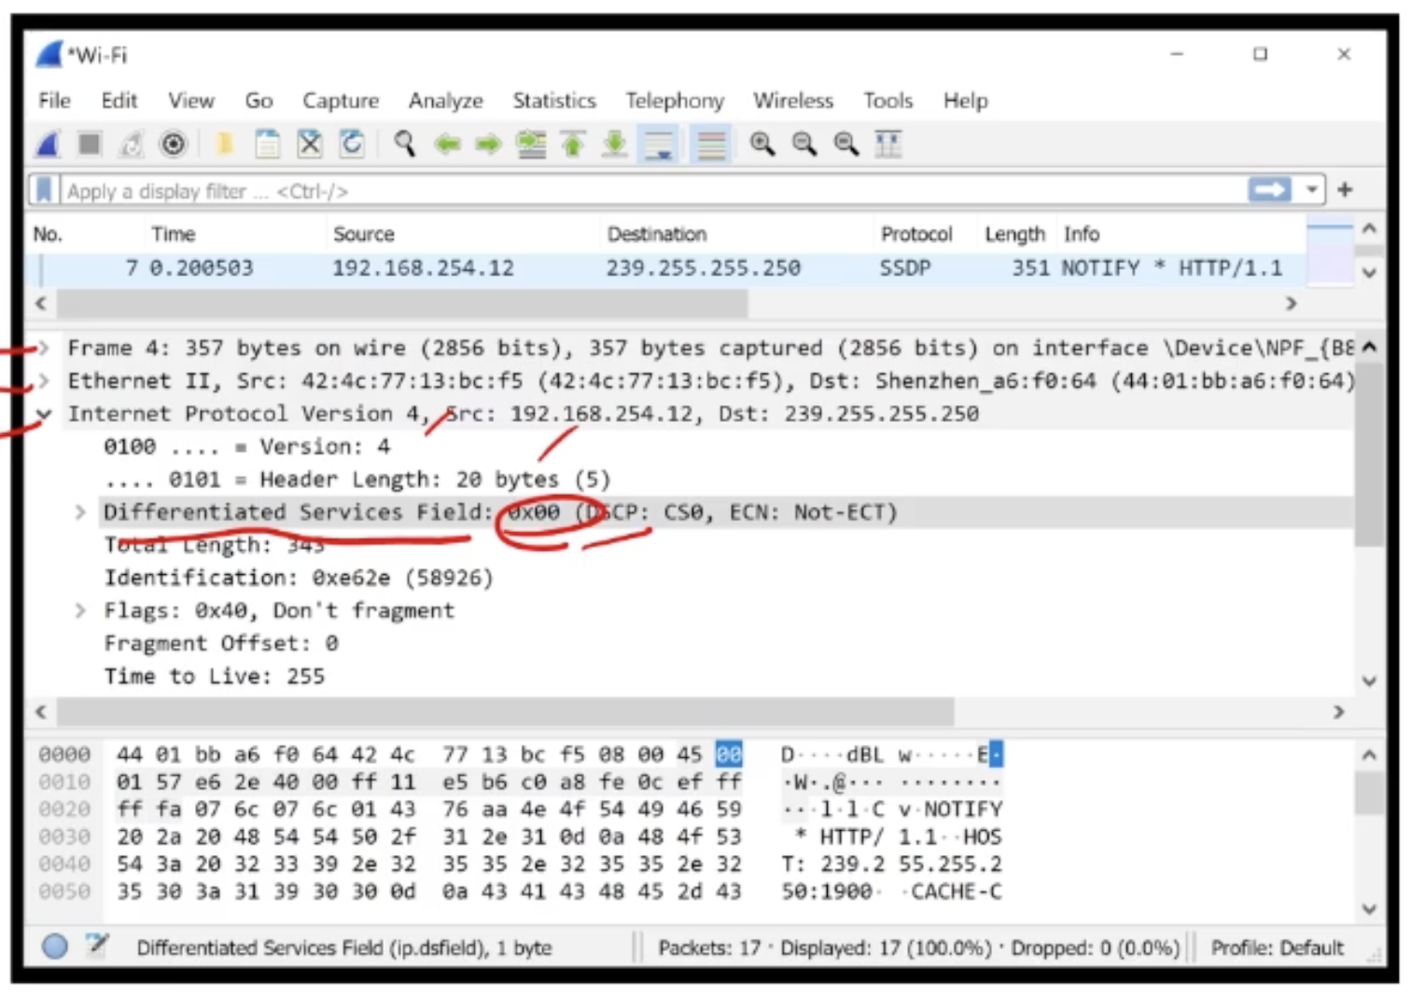Apply the display filter arrow button

(1269, 190)
